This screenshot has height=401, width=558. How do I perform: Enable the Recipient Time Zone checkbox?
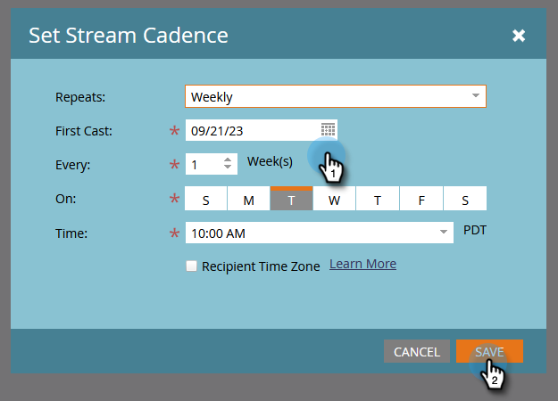191,266
